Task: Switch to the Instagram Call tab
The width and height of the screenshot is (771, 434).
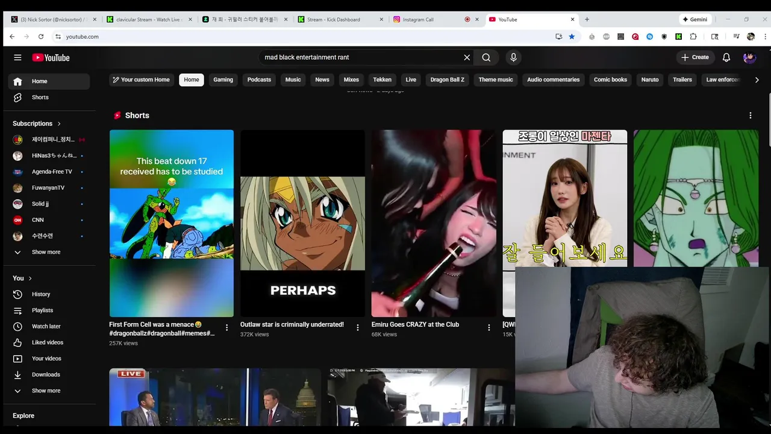Action: [x=431, y=19]
